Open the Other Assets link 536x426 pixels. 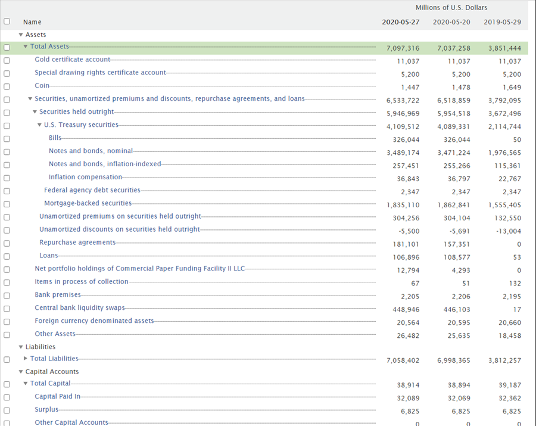(x=55, y=334)
